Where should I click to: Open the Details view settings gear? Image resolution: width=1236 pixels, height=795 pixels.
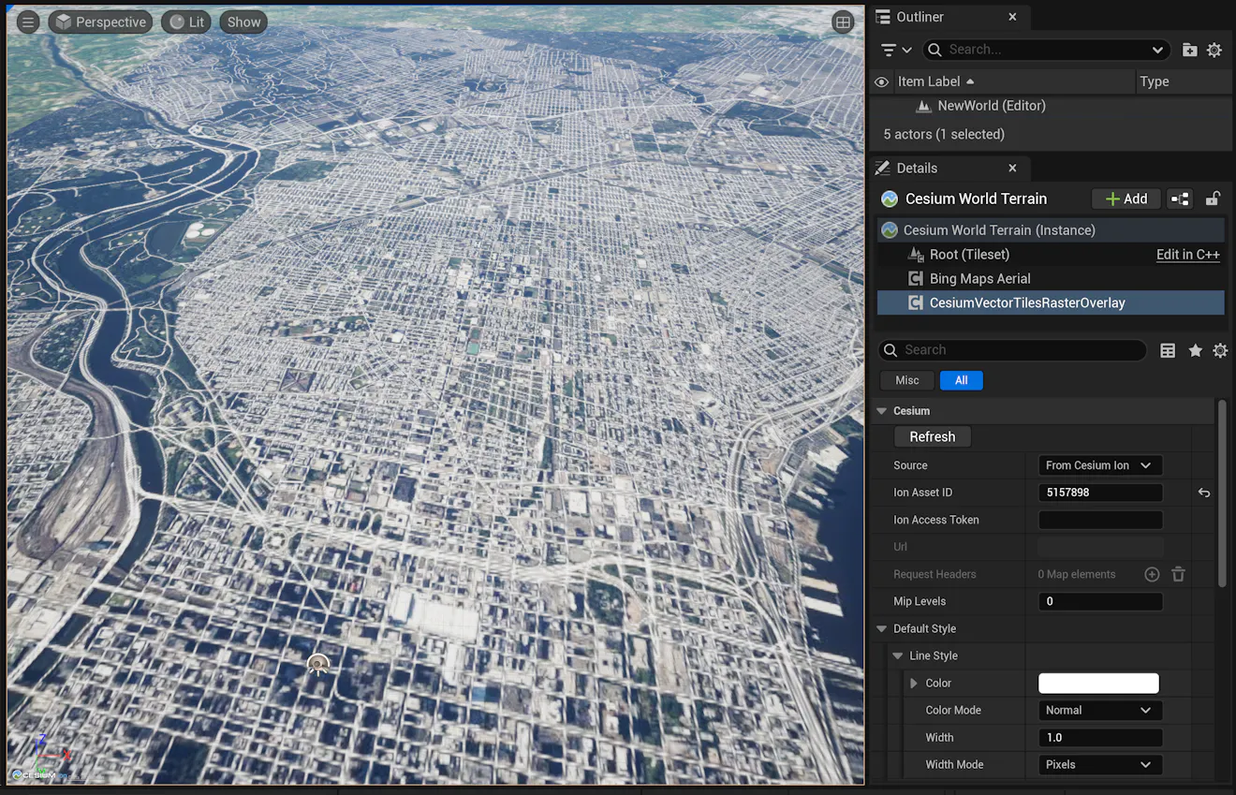[x=1220, y=350]
